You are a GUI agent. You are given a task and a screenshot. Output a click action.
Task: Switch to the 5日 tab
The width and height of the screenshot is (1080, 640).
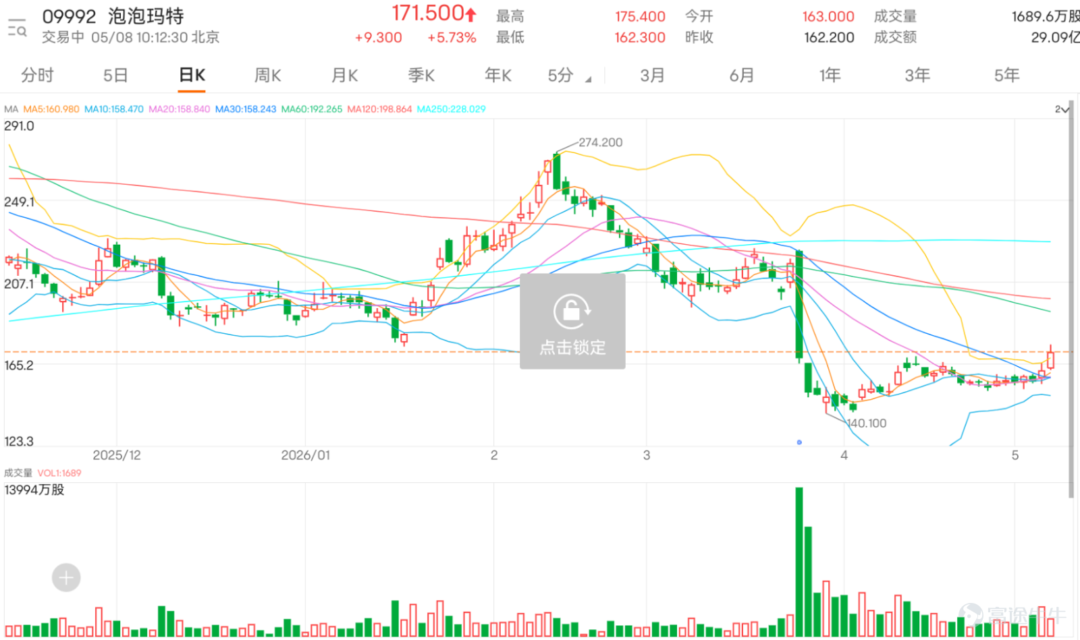point(115,75)
